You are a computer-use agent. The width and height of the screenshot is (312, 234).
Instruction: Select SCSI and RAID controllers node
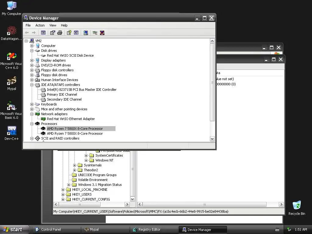pyautogui.click(x=60, y=138)
